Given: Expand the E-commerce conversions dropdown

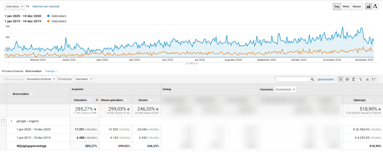Looking at the screenshot, I should click(x=285, y=89).
